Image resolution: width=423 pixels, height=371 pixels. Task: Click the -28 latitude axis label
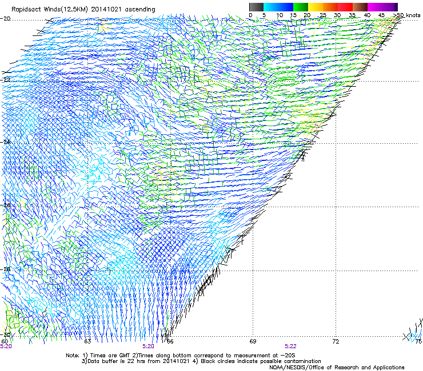tap(5, 269)
